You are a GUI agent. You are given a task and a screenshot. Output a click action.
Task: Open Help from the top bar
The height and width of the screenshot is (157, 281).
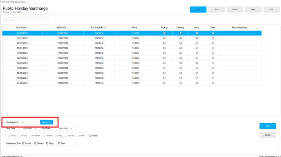point(253,9)
